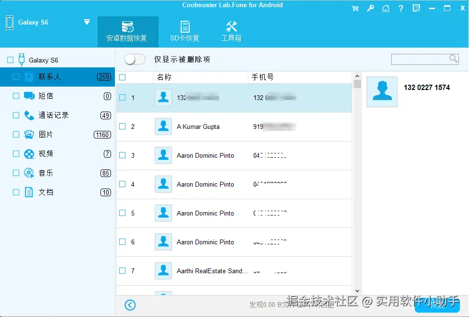Screen dimensions: 469x317
Task: Check the 联系人 category checkbox
Action: click(x=16, y=77)
